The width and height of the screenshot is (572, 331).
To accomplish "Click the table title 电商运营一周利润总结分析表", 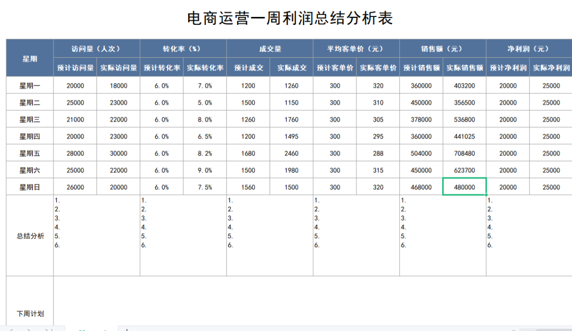I will coord(286,17).
